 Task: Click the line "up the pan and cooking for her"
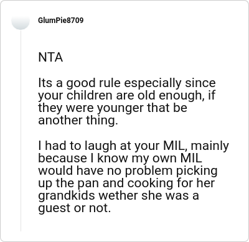click(x=126, y=184)
